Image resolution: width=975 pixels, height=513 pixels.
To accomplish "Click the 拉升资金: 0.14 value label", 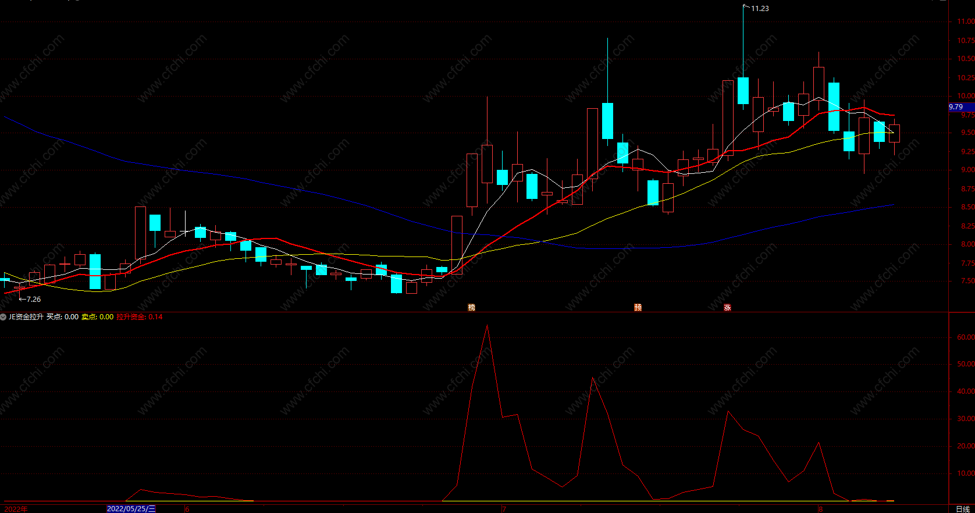I will click(x=140, y=317).
